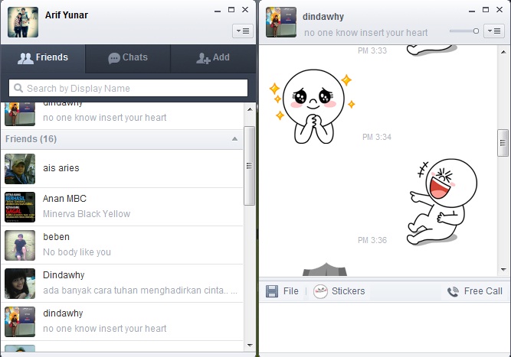The image size is (511, 357).
Task: Click the Chats speech bubble icon
Action: click(114, 58)
